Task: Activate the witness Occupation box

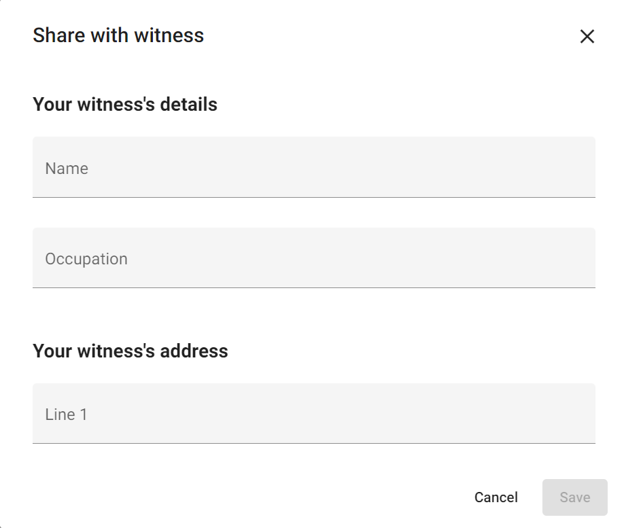Action: 313,258
